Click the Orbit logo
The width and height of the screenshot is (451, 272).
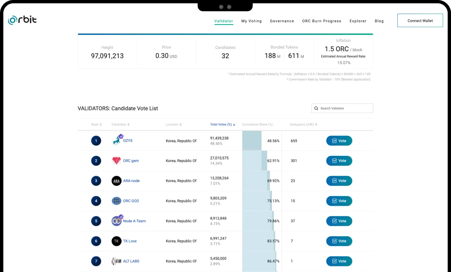pyautogui.click(x=22, y=20)
